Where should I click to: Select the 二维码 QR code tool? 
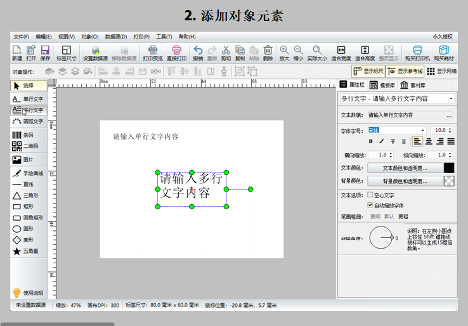point(29,146)
